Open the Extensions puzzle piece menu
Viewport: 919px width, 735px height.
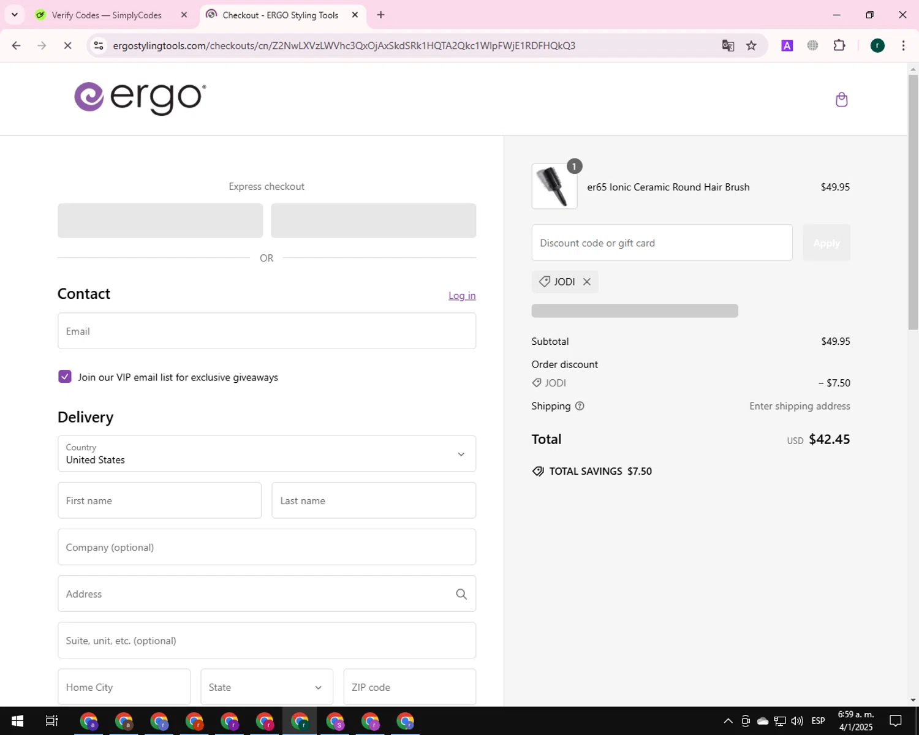[839, 45]
